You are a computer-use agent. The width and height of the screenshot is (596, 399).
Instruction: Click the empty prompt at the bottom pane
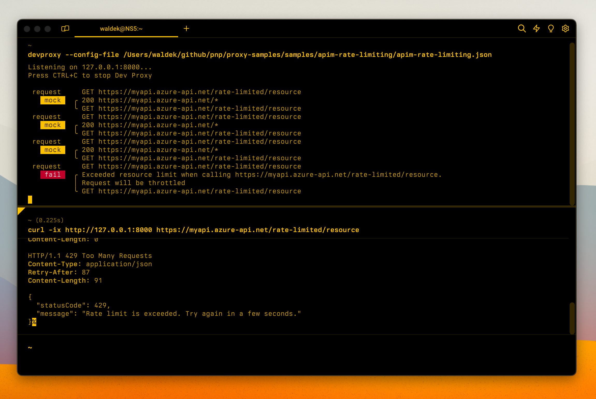[30, 347]
